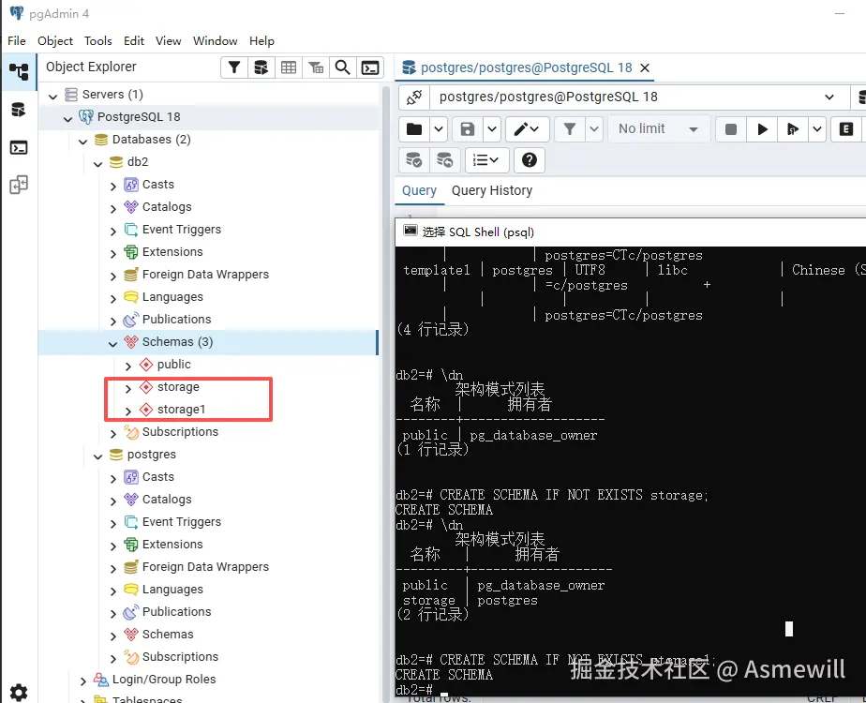Click the connection status plug icon
The height and width of the screenshot is (703, 866).
pos(413,97)
